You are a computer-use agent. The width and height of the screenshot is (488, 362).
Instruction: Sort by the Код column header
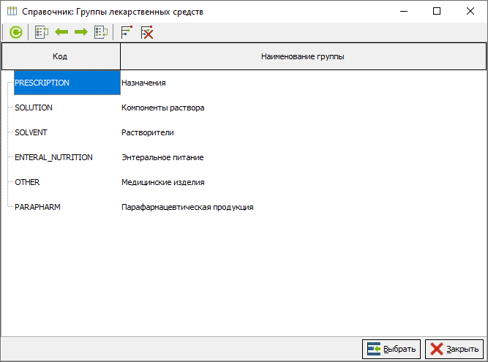coord(61,56)
